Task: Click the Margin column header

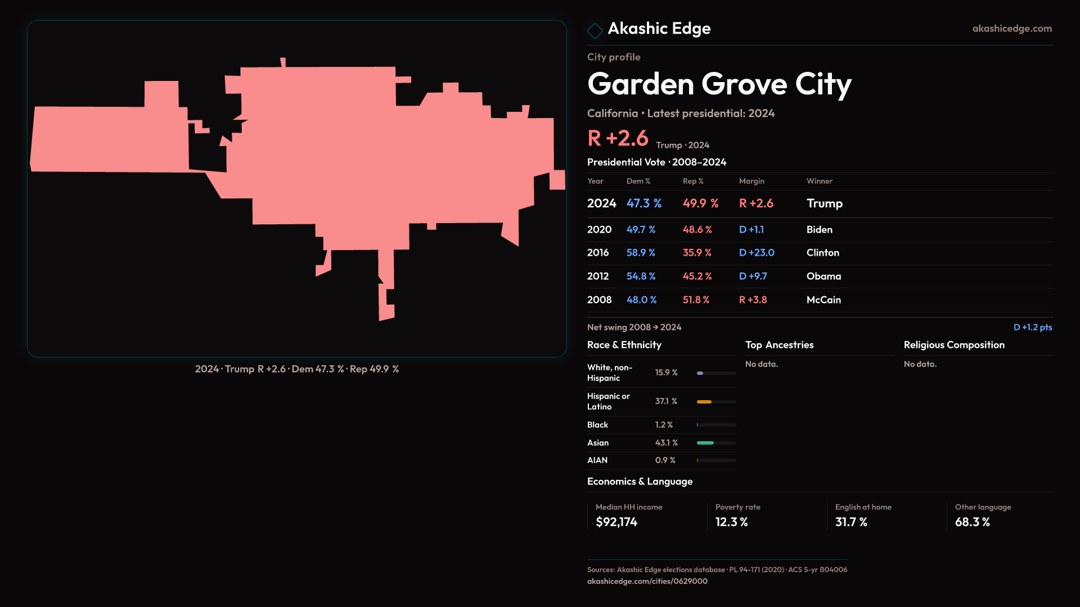Action: 751,182
